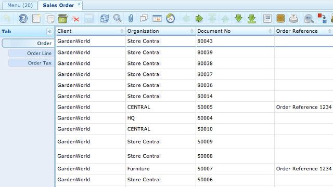Click the Print printer icon
333x187 pixels.
[x=293, y=19]
